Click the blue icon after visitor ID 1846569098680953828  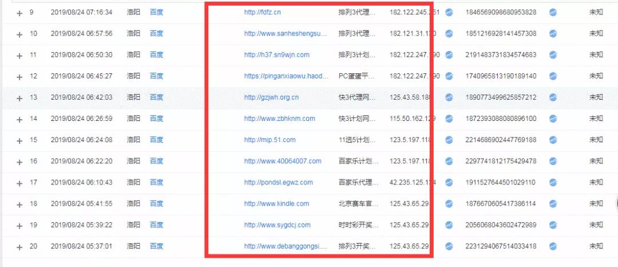[x=553, y=12]
